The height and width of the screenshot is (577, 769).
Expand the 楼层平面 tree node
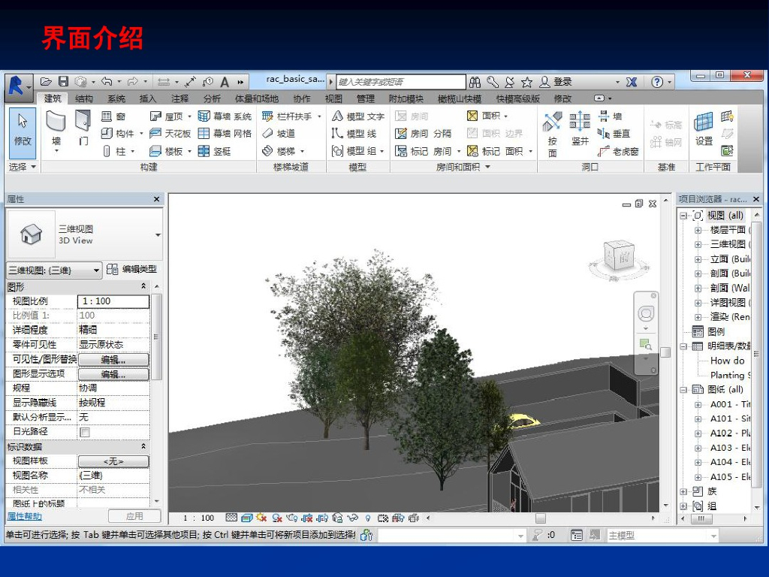click(x=698, y=230)
